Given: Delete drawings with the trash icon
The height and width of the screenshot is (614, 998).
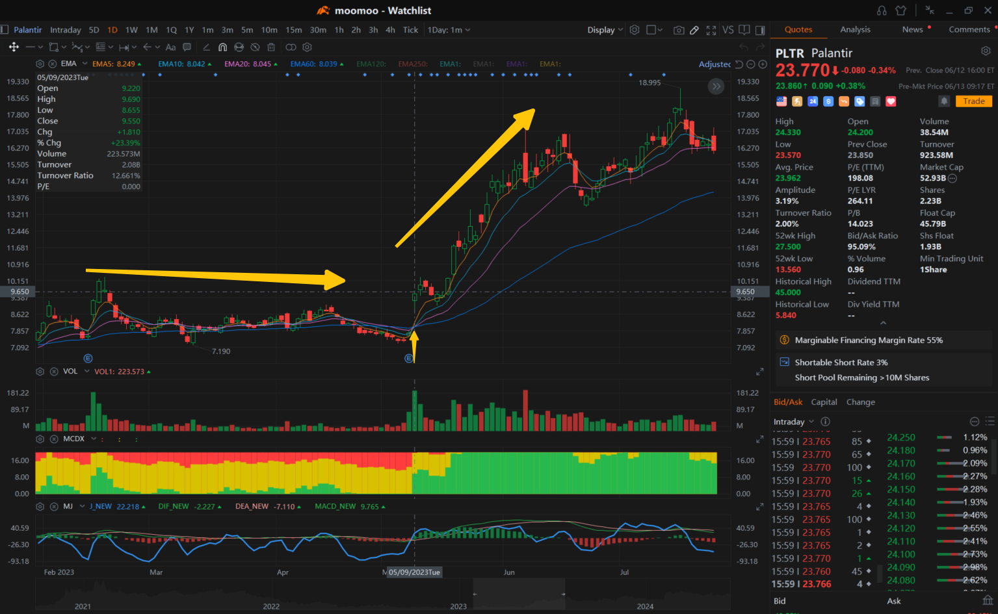Looking at the screenshot, I should (271, 47).
